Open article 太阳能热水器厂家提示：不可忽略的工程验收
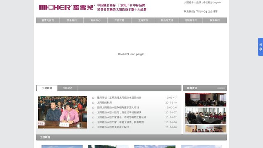The width and height of the screenshot is (263, 148). tap(122, 118)
